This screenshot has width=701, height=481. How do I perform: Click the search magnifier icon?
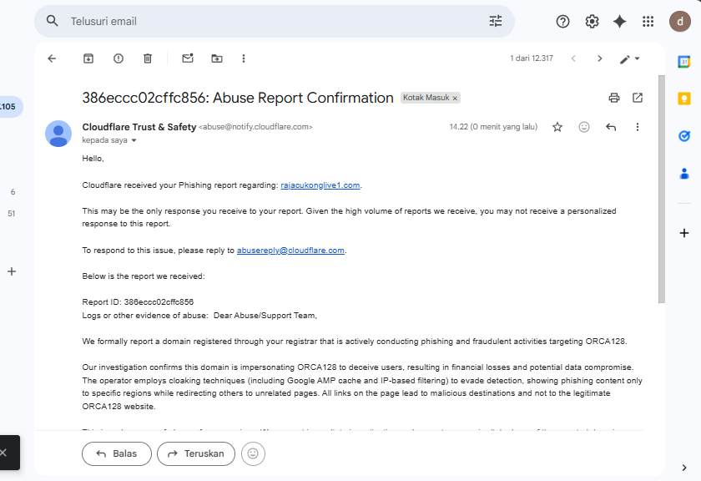pos(53,21)
